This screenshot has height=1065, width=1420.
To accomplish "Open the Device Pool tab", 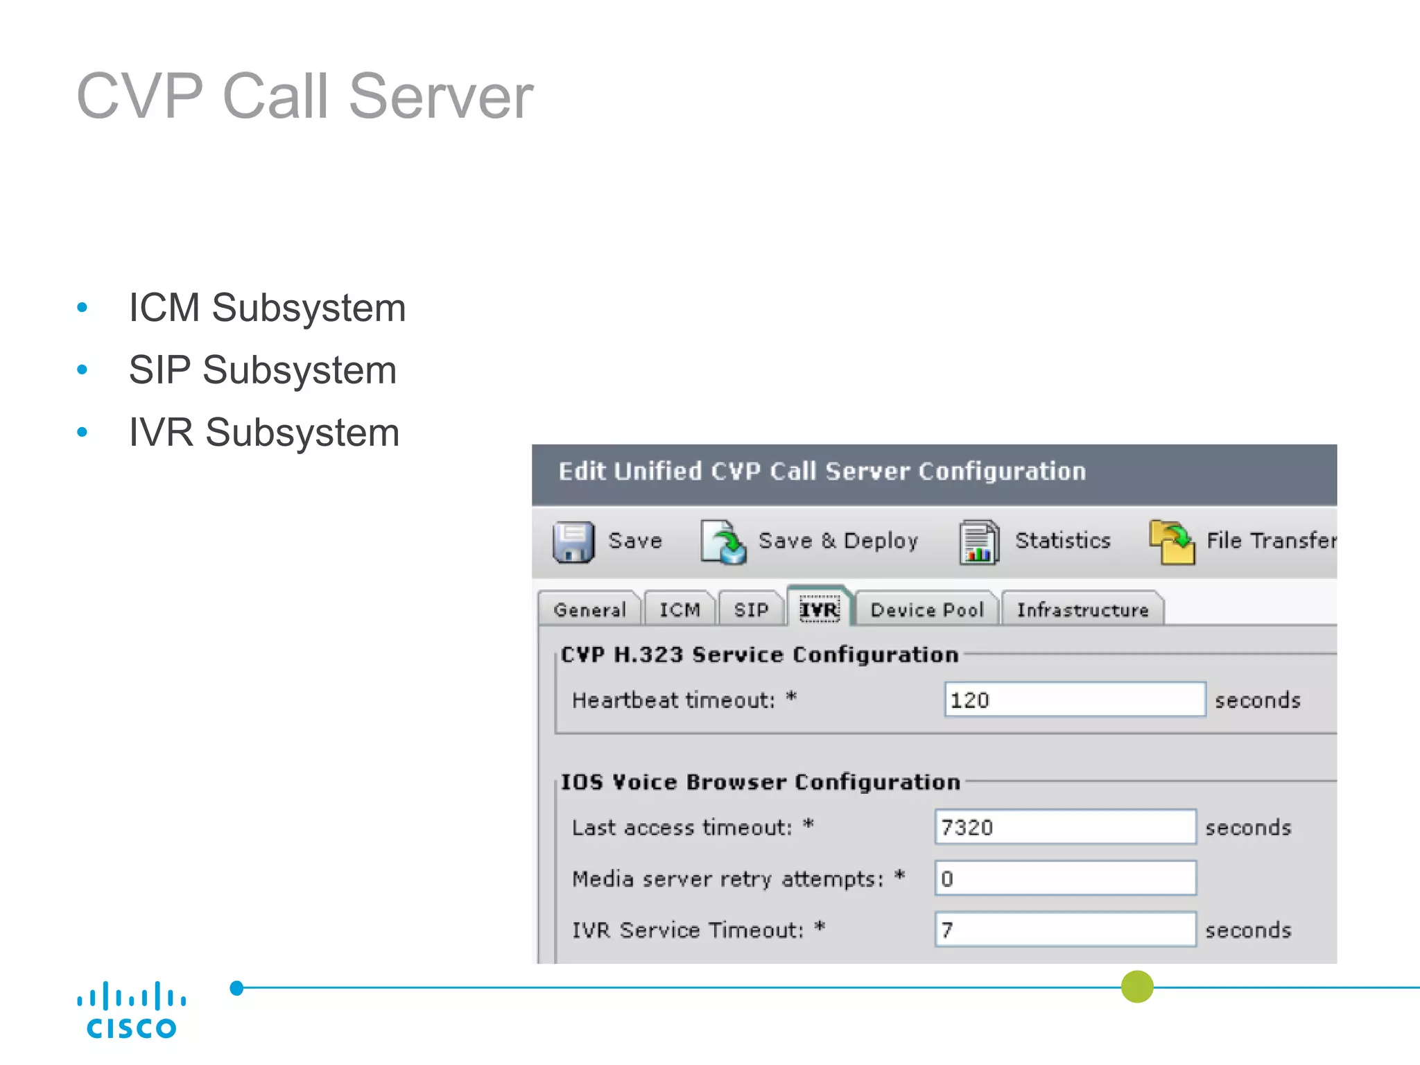I will tap(927, 609).
